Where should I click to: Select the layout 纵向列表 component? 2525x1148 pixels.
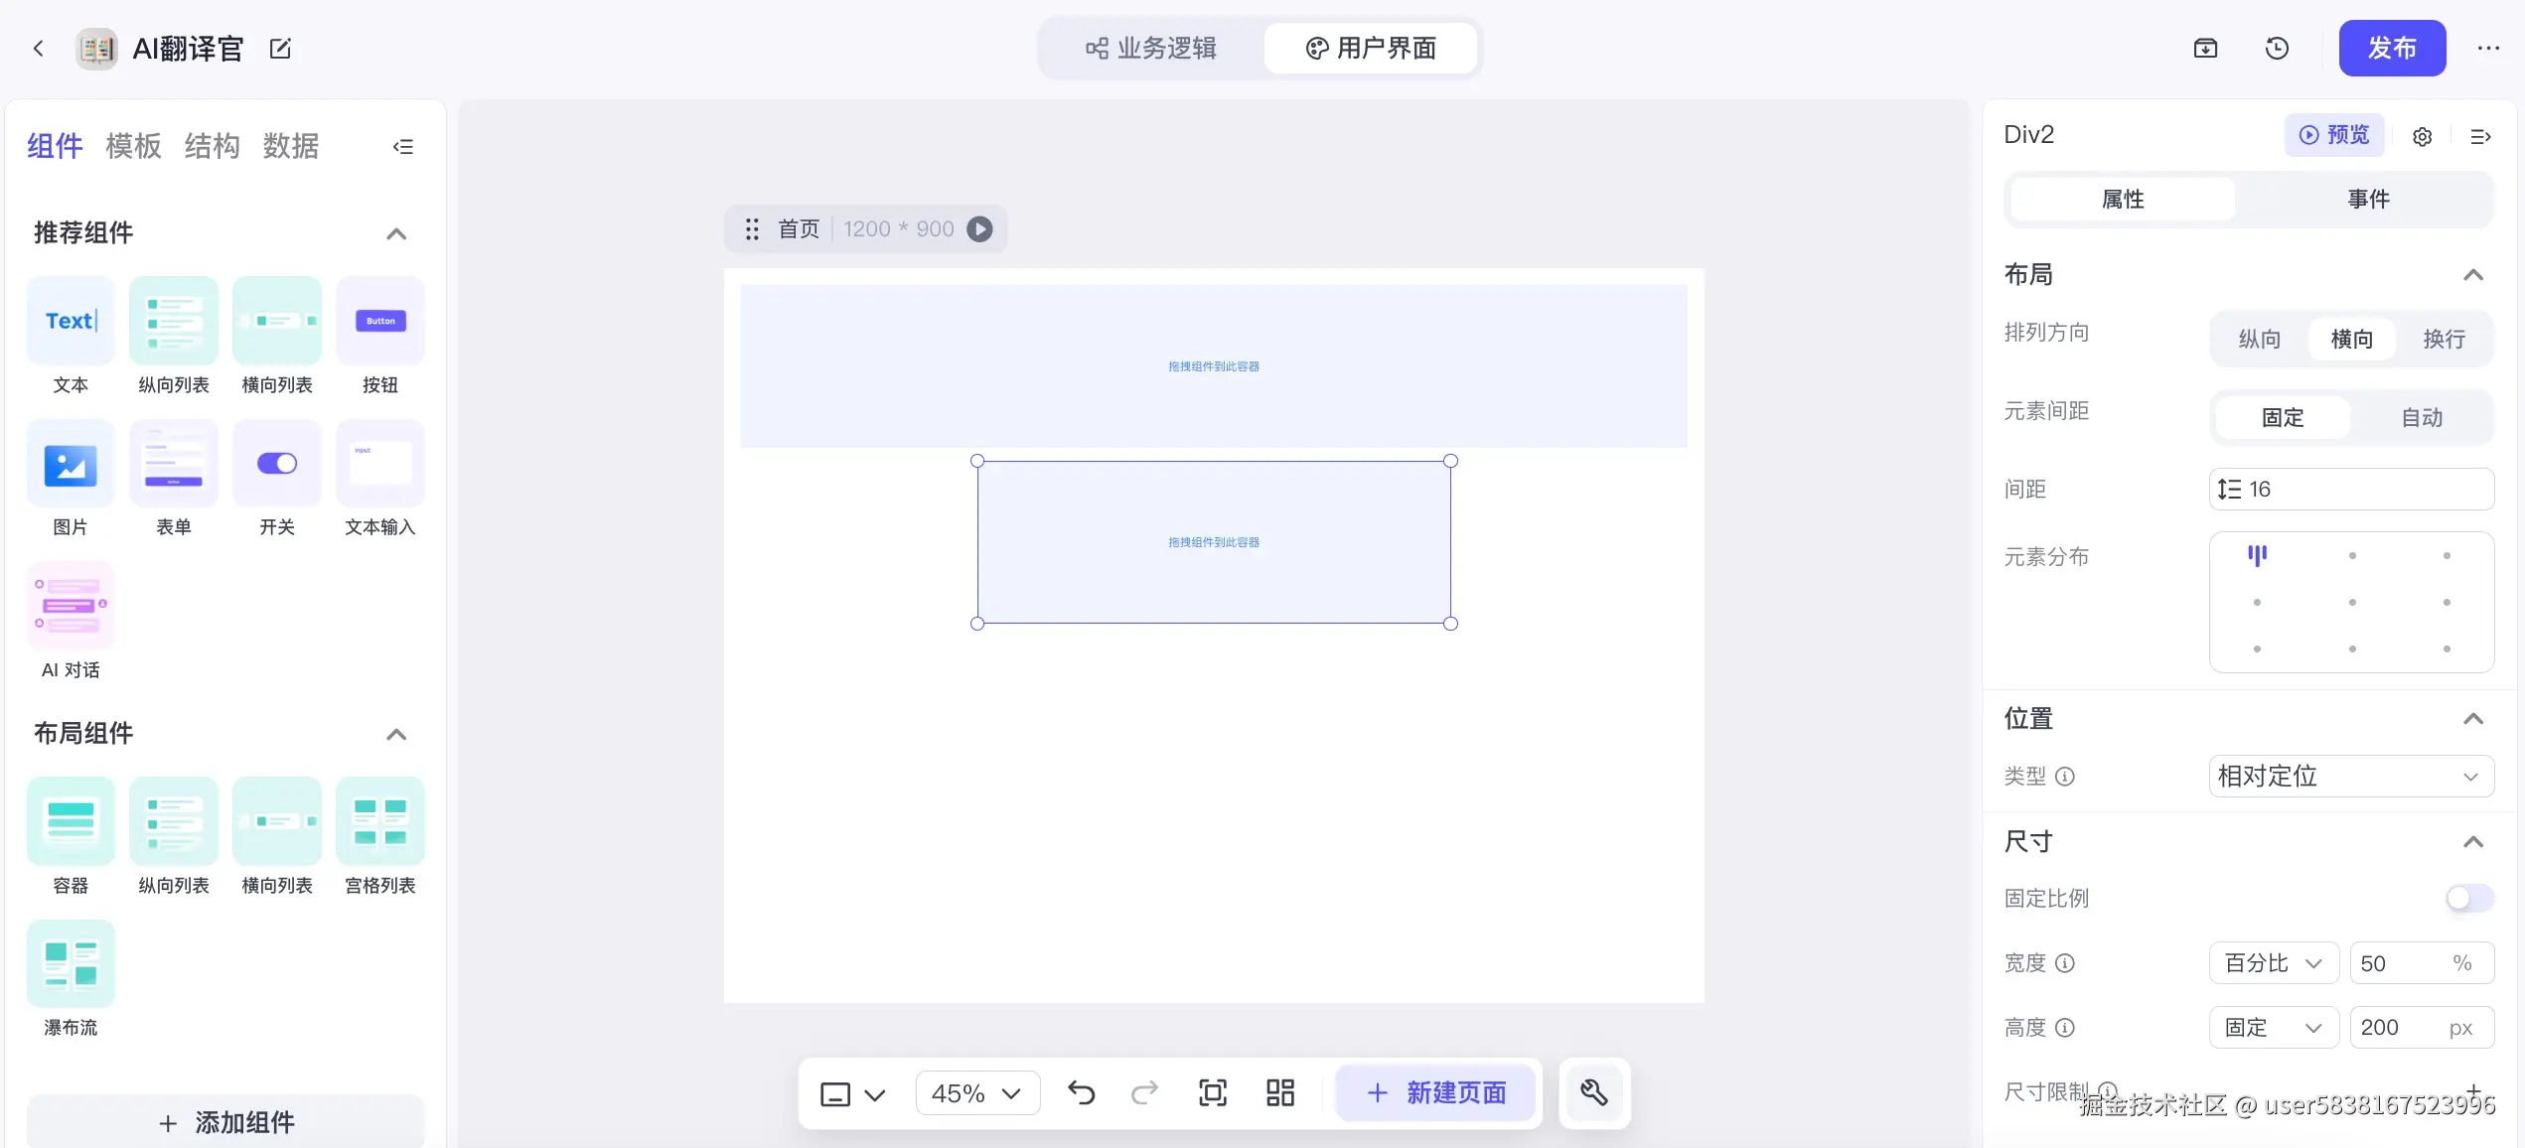(x=174, y=838)
